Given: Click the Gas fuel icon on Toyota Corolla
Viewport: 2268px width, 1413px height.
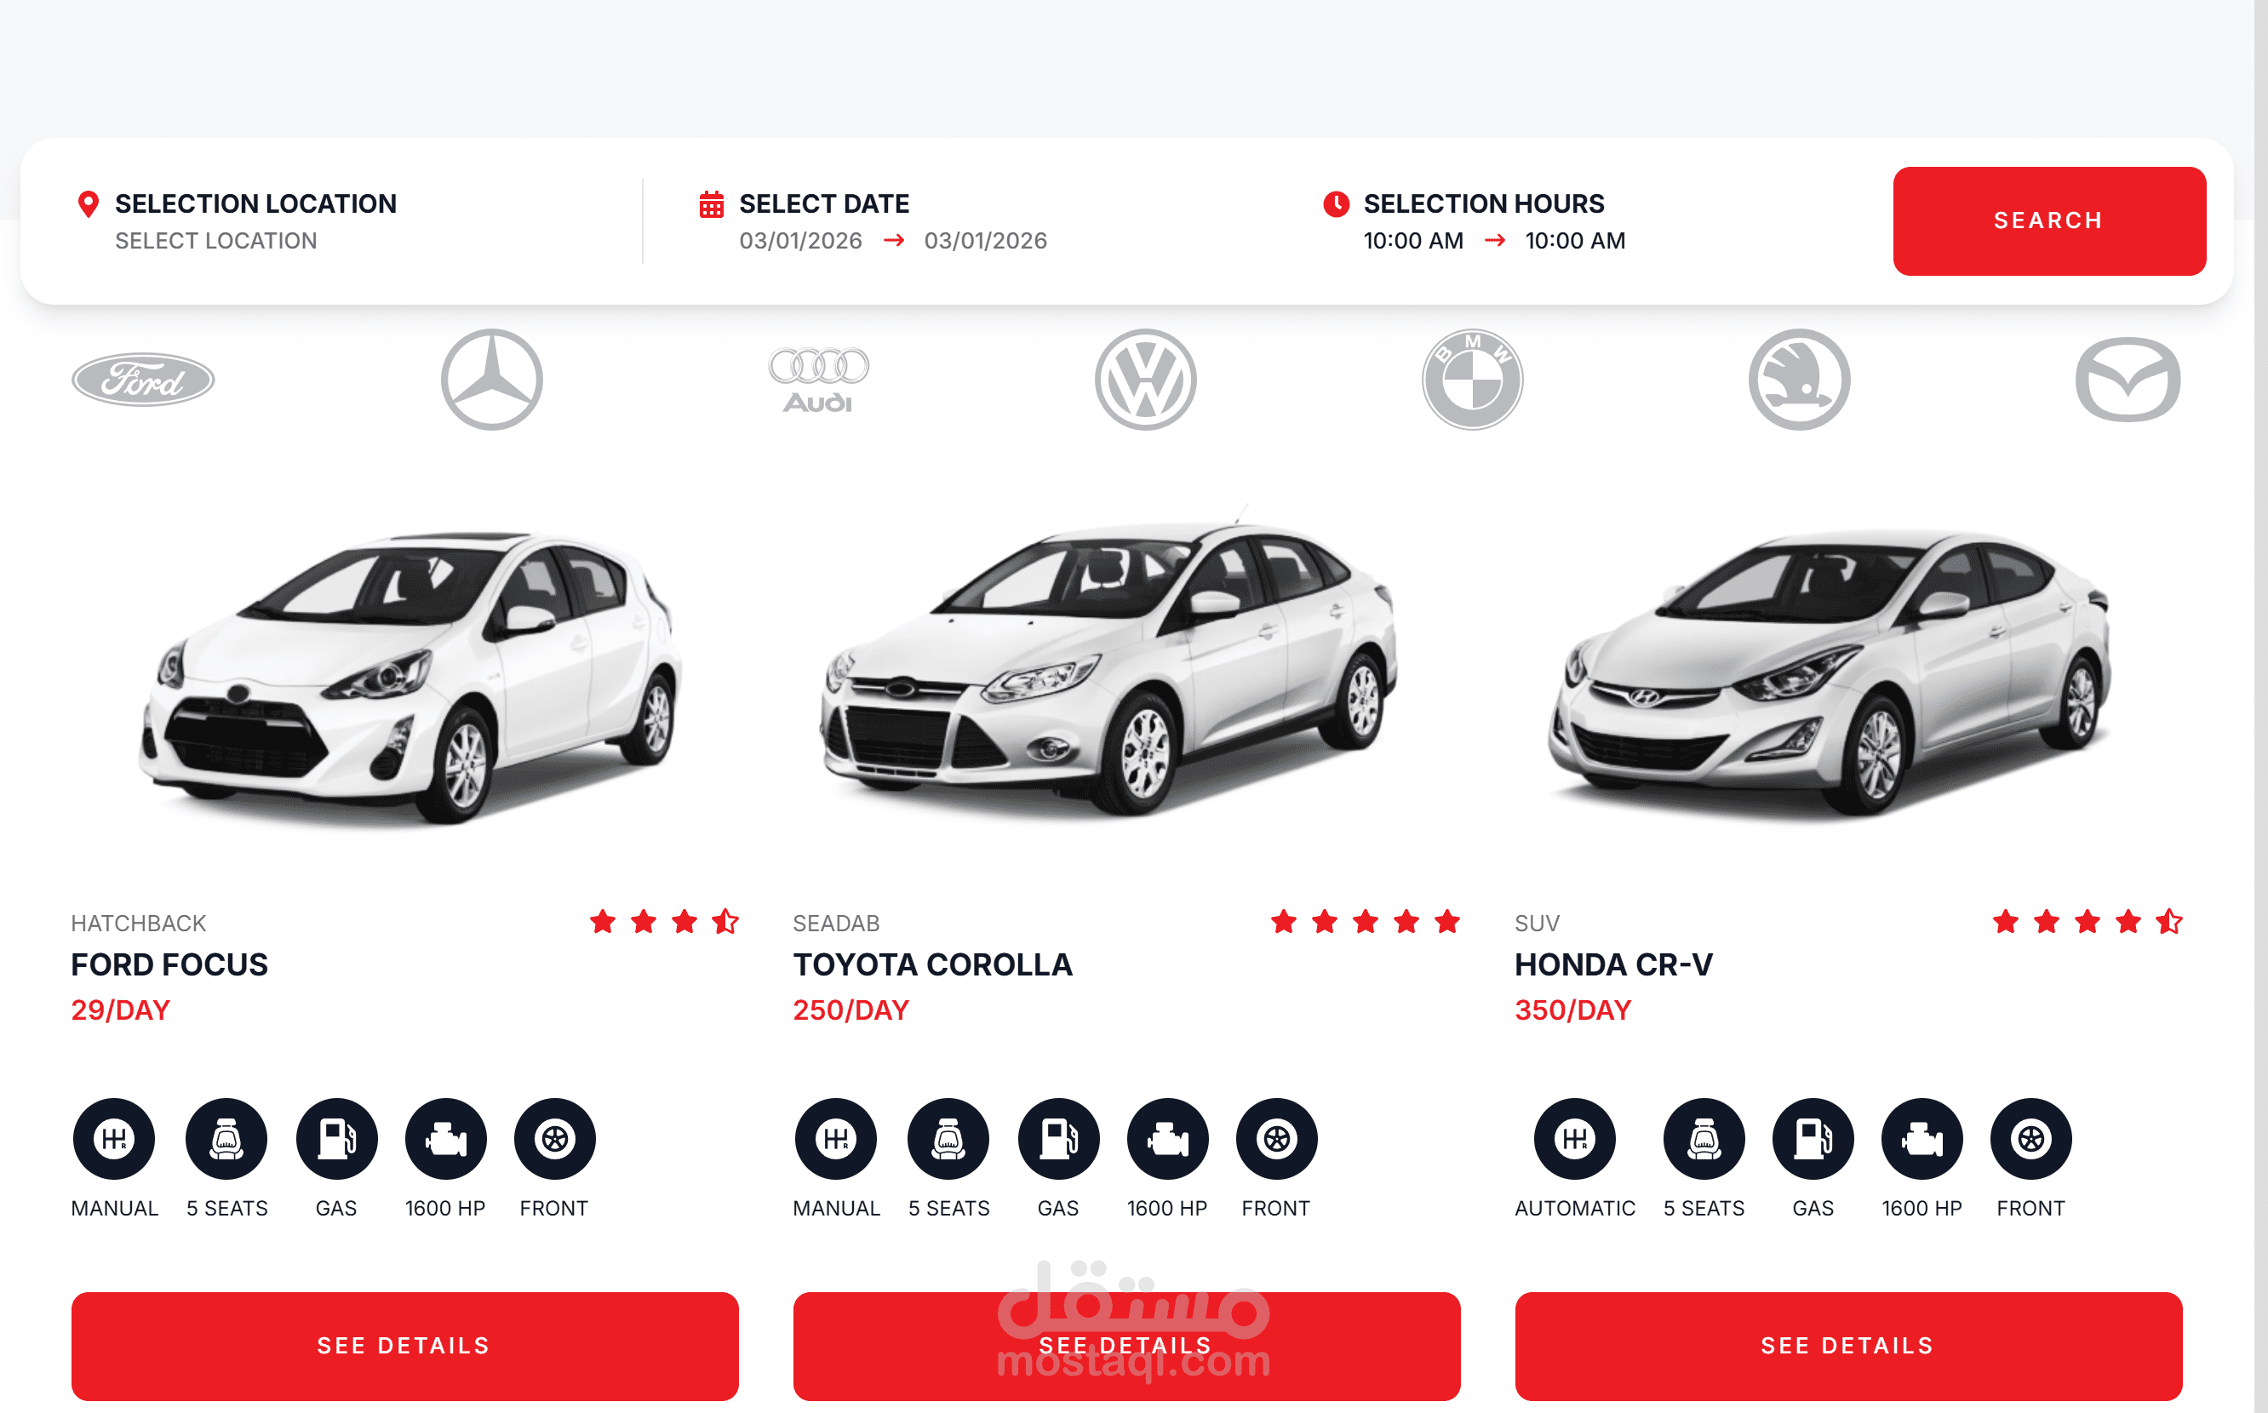Looking at the screenshot, I should [1059, 1138].
